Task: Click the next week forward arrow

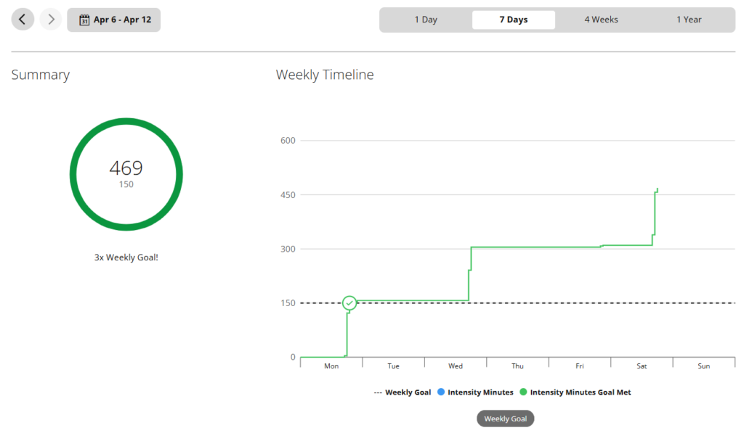Action: [x=50, y=20]
